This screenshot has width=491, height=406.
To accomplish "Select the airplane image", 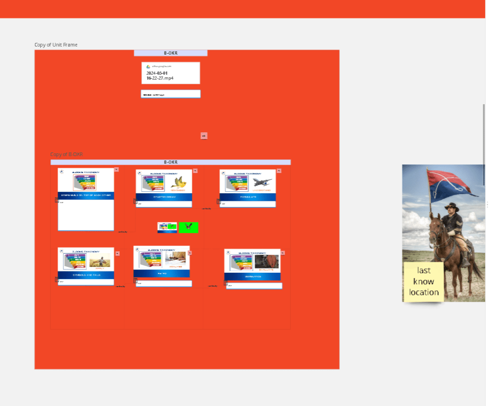I will pyautogui.click(x=262, y=182).
